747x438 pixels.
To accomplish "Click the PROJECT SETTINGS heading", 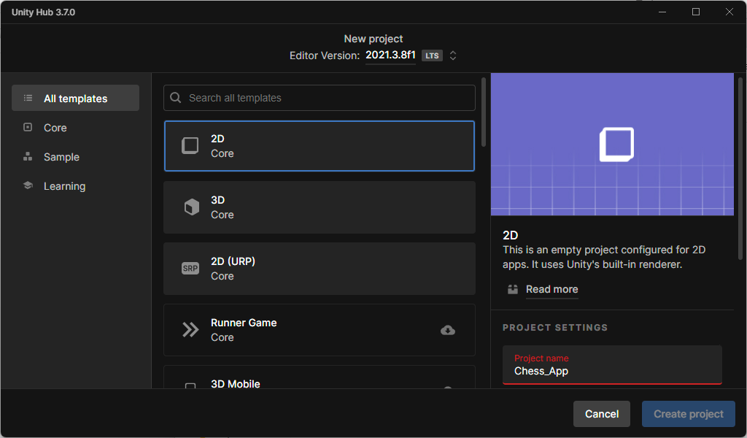I will tap(555, 328).
